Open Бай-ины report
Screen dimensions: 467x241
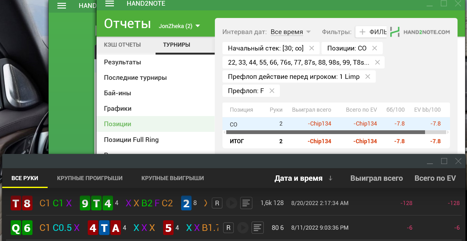pyautogui.click(x=117, y=93)
